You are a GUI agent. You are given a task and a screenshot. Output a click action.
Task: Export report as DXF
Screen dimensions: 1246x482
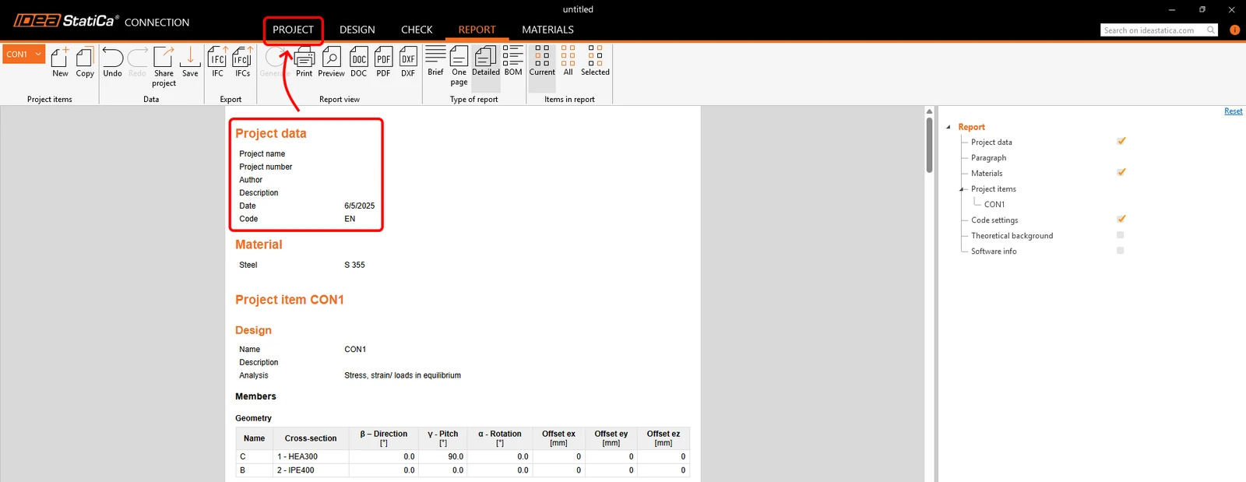[408, 62]
